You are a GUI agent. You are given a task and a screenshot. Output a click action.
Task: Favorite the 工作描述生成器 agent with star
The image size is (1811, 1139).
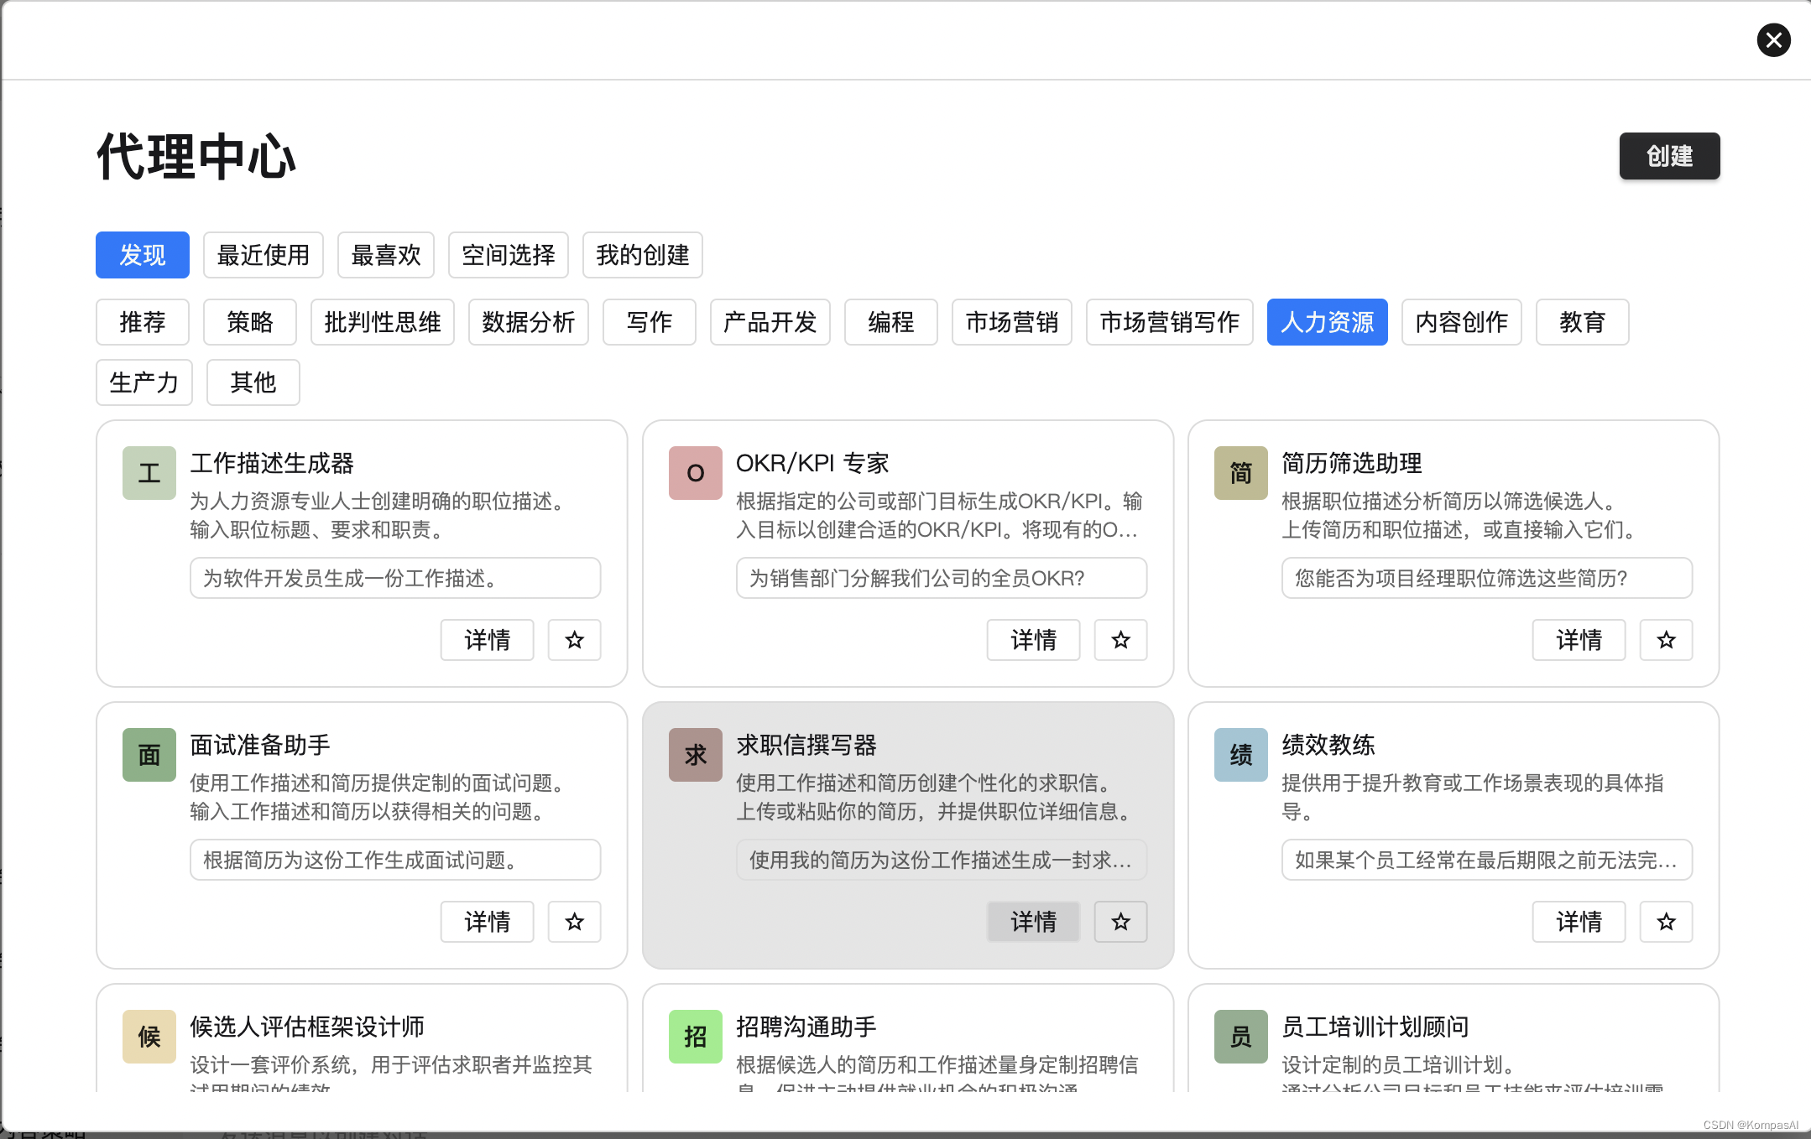574,640
